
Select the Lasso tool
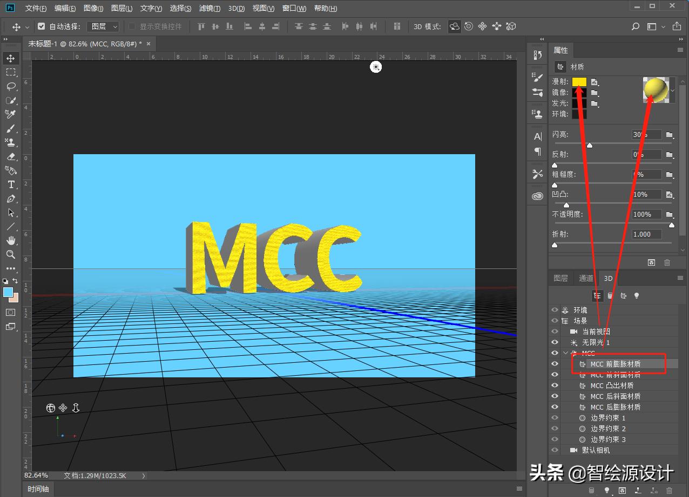tap(11, 86)
